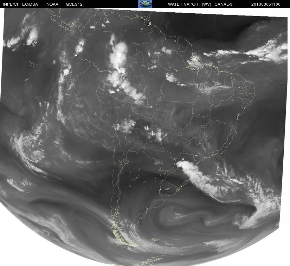The height and width of the screenshot is (266, 290).
Task: Click the CPTEC logo in the header
Action: (145, 4)
